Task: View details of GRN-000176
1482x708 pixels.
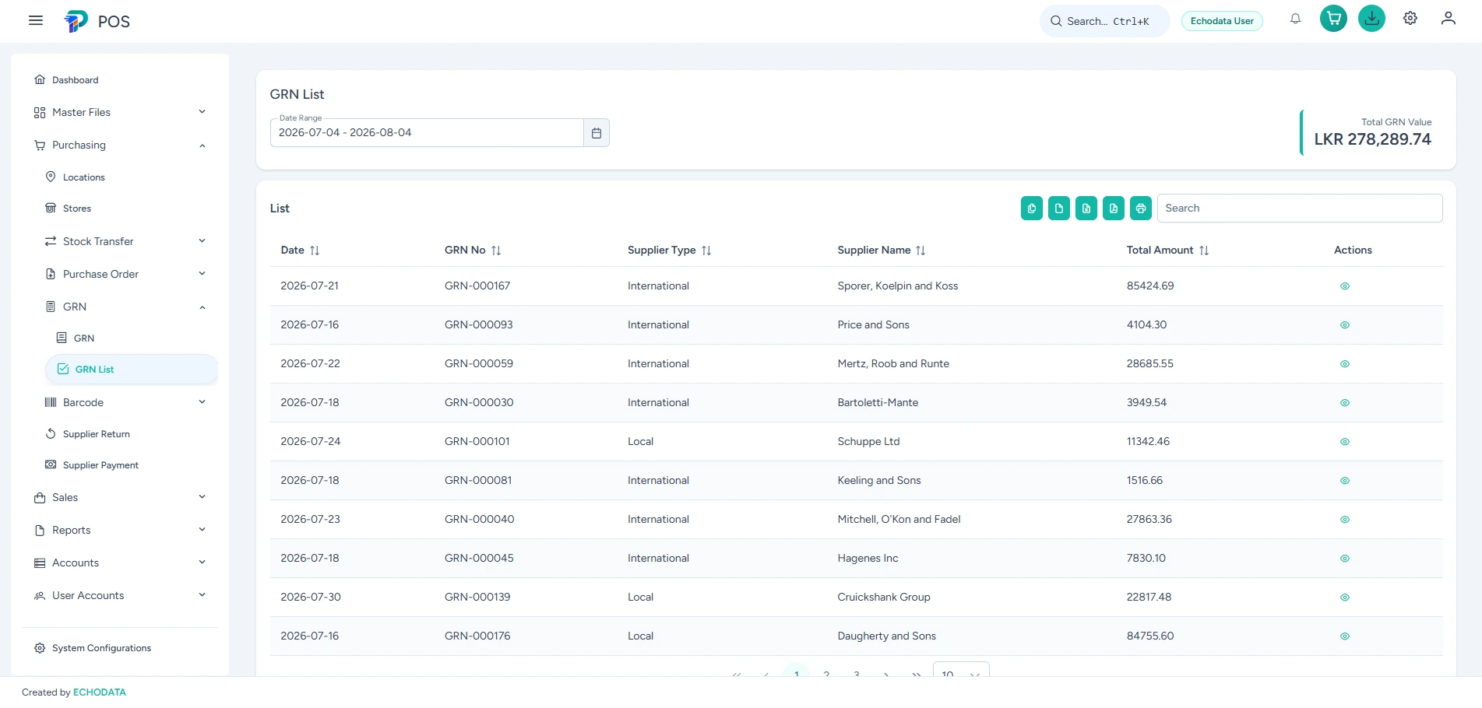Action: (x=1345, y=636)
